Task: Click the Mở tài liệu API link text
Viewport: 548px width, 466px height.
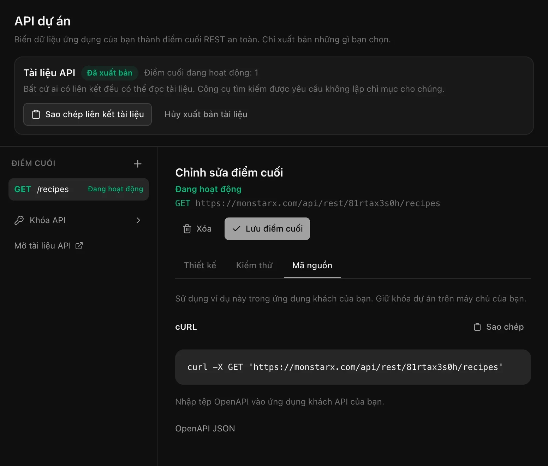Action: point(43,246)
